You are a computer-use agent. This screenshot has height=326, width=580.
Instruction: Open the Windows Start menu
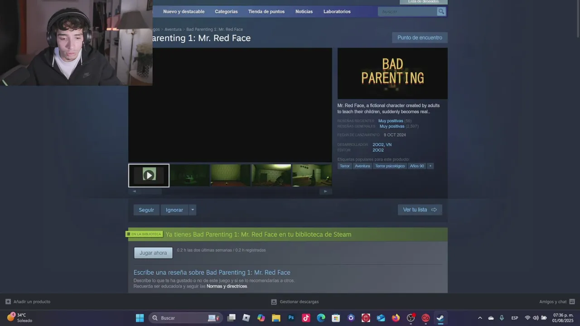(x=140, y=318)
